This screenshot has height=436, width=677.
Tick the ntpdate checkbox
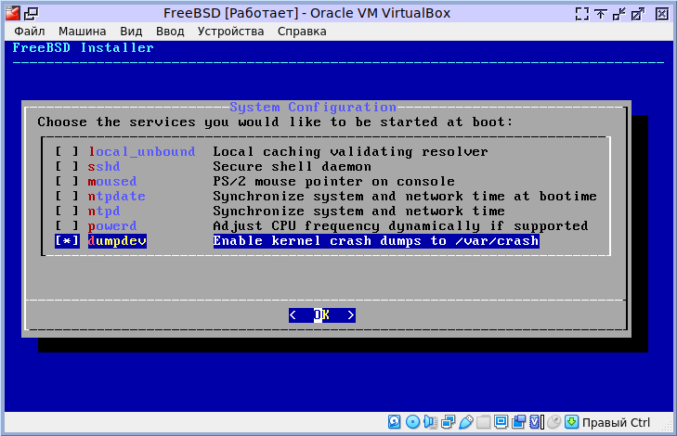[x=67, y=197]
